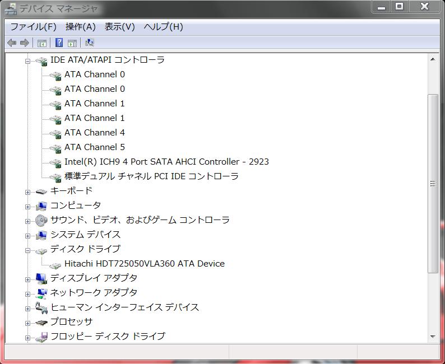The height and width of the screenshot is (364, 445).
Task: Select the キーボード label
Action: tap(72, 190)
